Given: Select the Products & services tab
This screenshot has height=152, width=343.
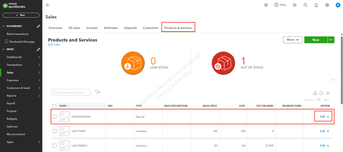Looking at the screenshot, I should 178,28.
